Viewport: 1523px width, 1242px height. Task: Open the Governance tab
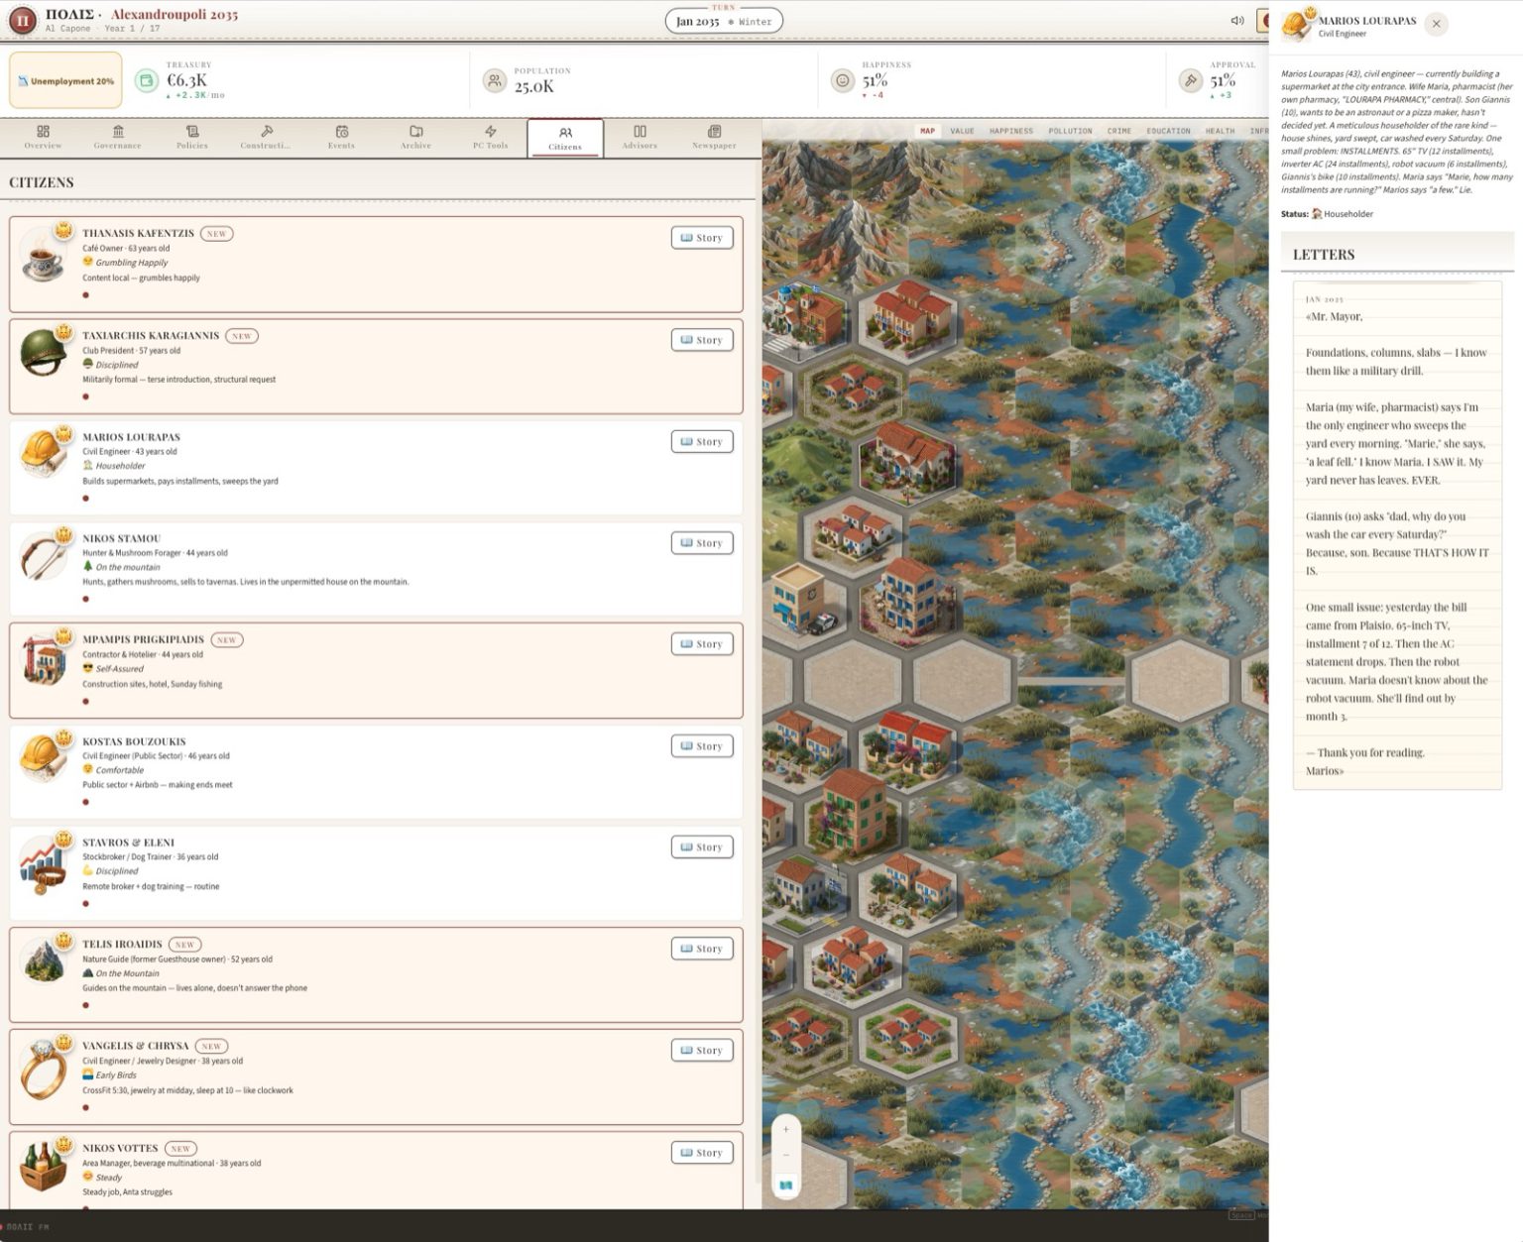[118, 138]
